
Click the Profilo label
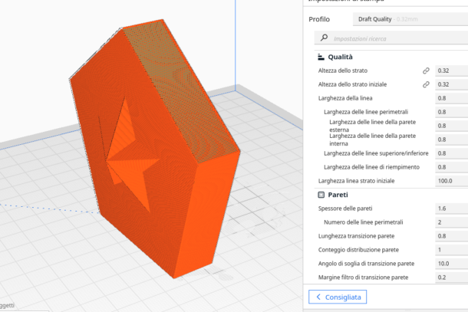319,19
